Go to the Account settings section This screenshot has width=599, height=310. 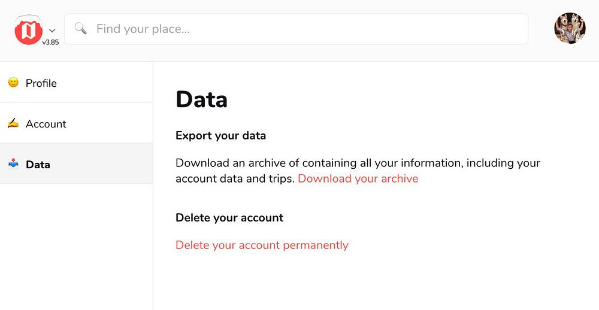coord(46,124)
